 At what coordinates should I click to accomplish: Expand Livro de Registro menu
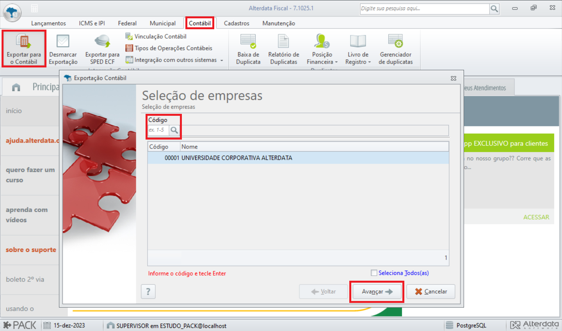click(358, 49)
